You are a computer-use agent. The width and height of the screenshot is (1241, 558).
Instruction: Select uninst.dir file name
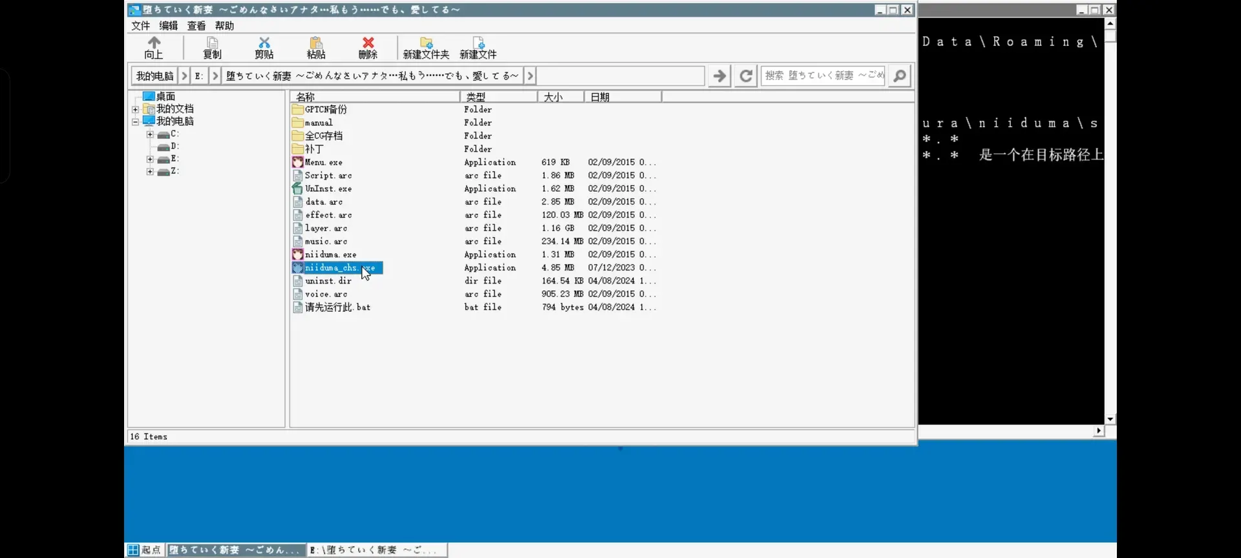pos(328,281)
